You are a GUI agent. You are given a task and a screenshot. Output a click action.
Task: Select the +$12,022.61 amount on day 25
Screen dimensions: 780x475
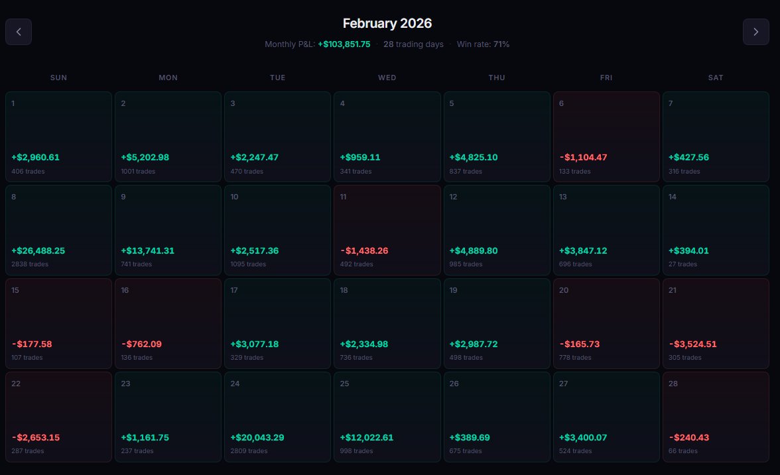(x=367, y=438)
